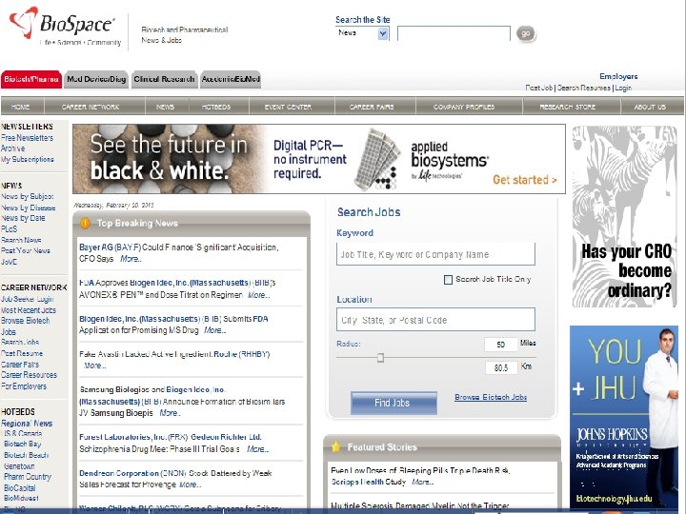Click the Top Breaking News alert icon
The height and width of the screenshot is (514, 686).
click(x=85, y=224)
